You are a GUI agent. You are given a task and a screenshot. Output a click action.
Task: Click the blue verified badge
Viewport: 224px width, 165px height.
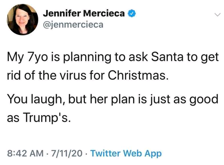click(x=132, y=14)
